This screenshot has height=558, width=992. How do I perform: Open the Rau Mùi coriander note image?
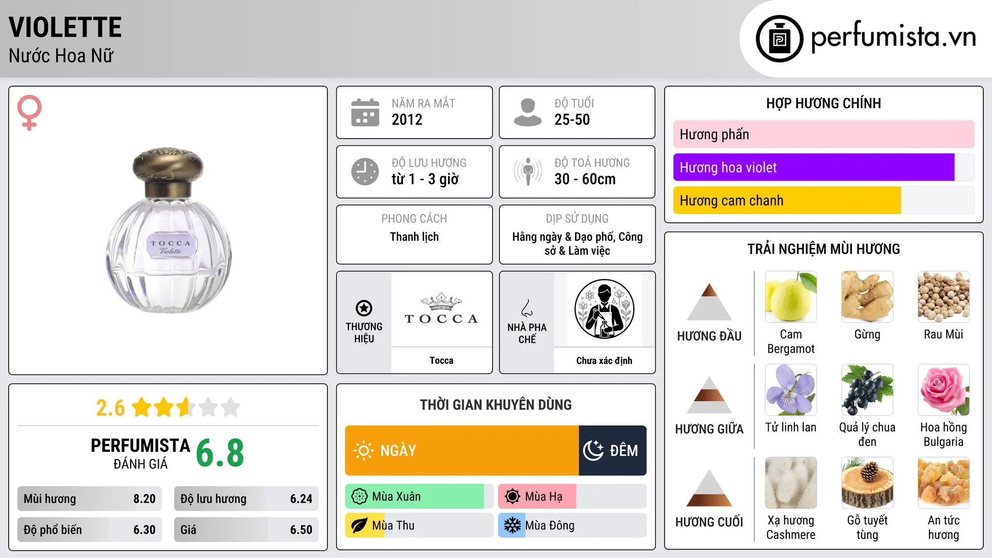[x=944, y=297]
